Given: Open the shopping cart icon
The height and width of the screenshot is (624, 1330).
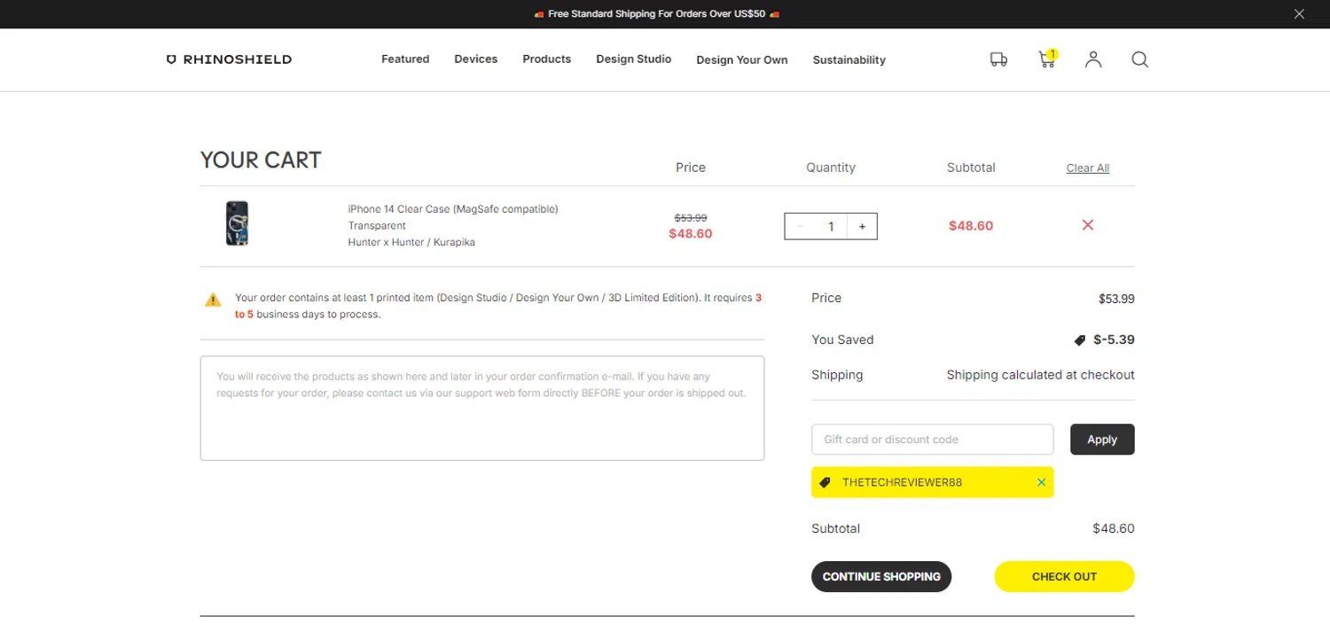Looking at the screenshot, I should point(1047,59).
